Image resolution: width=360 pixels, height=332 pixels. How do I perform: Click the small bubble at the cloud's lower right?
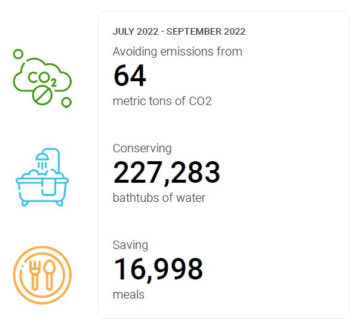pos(66,102)
